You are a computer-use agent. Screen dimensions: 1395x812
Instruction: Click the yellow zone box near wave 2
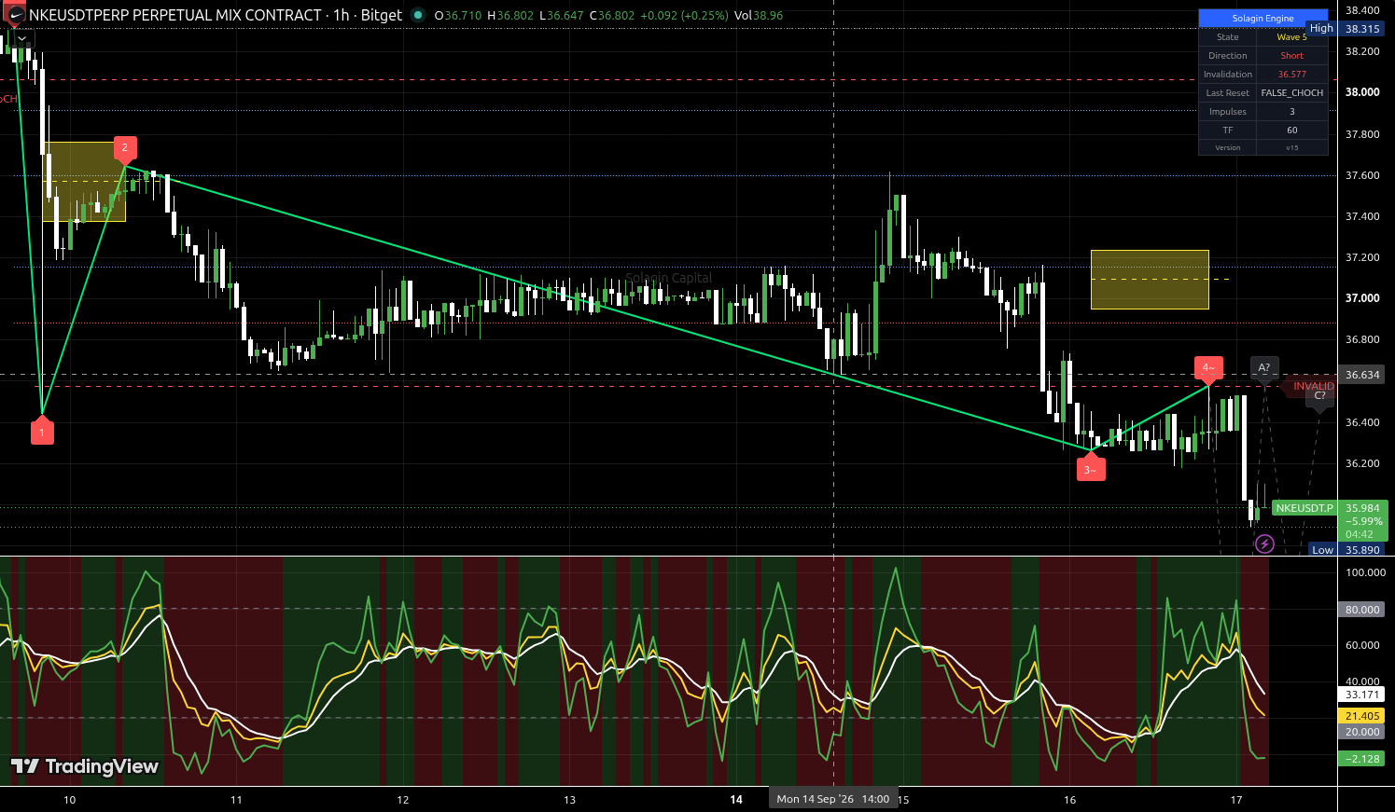pos(84,182)
